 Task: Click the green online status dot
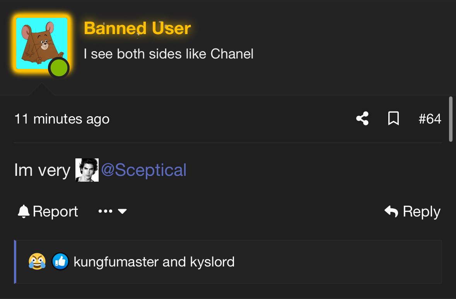(59, 68)
